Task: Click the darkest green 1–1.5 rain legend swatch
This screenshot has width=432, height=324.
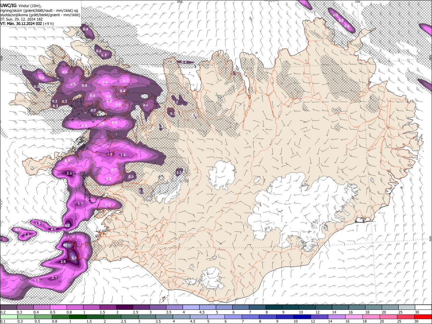Action: pos(78,317)
